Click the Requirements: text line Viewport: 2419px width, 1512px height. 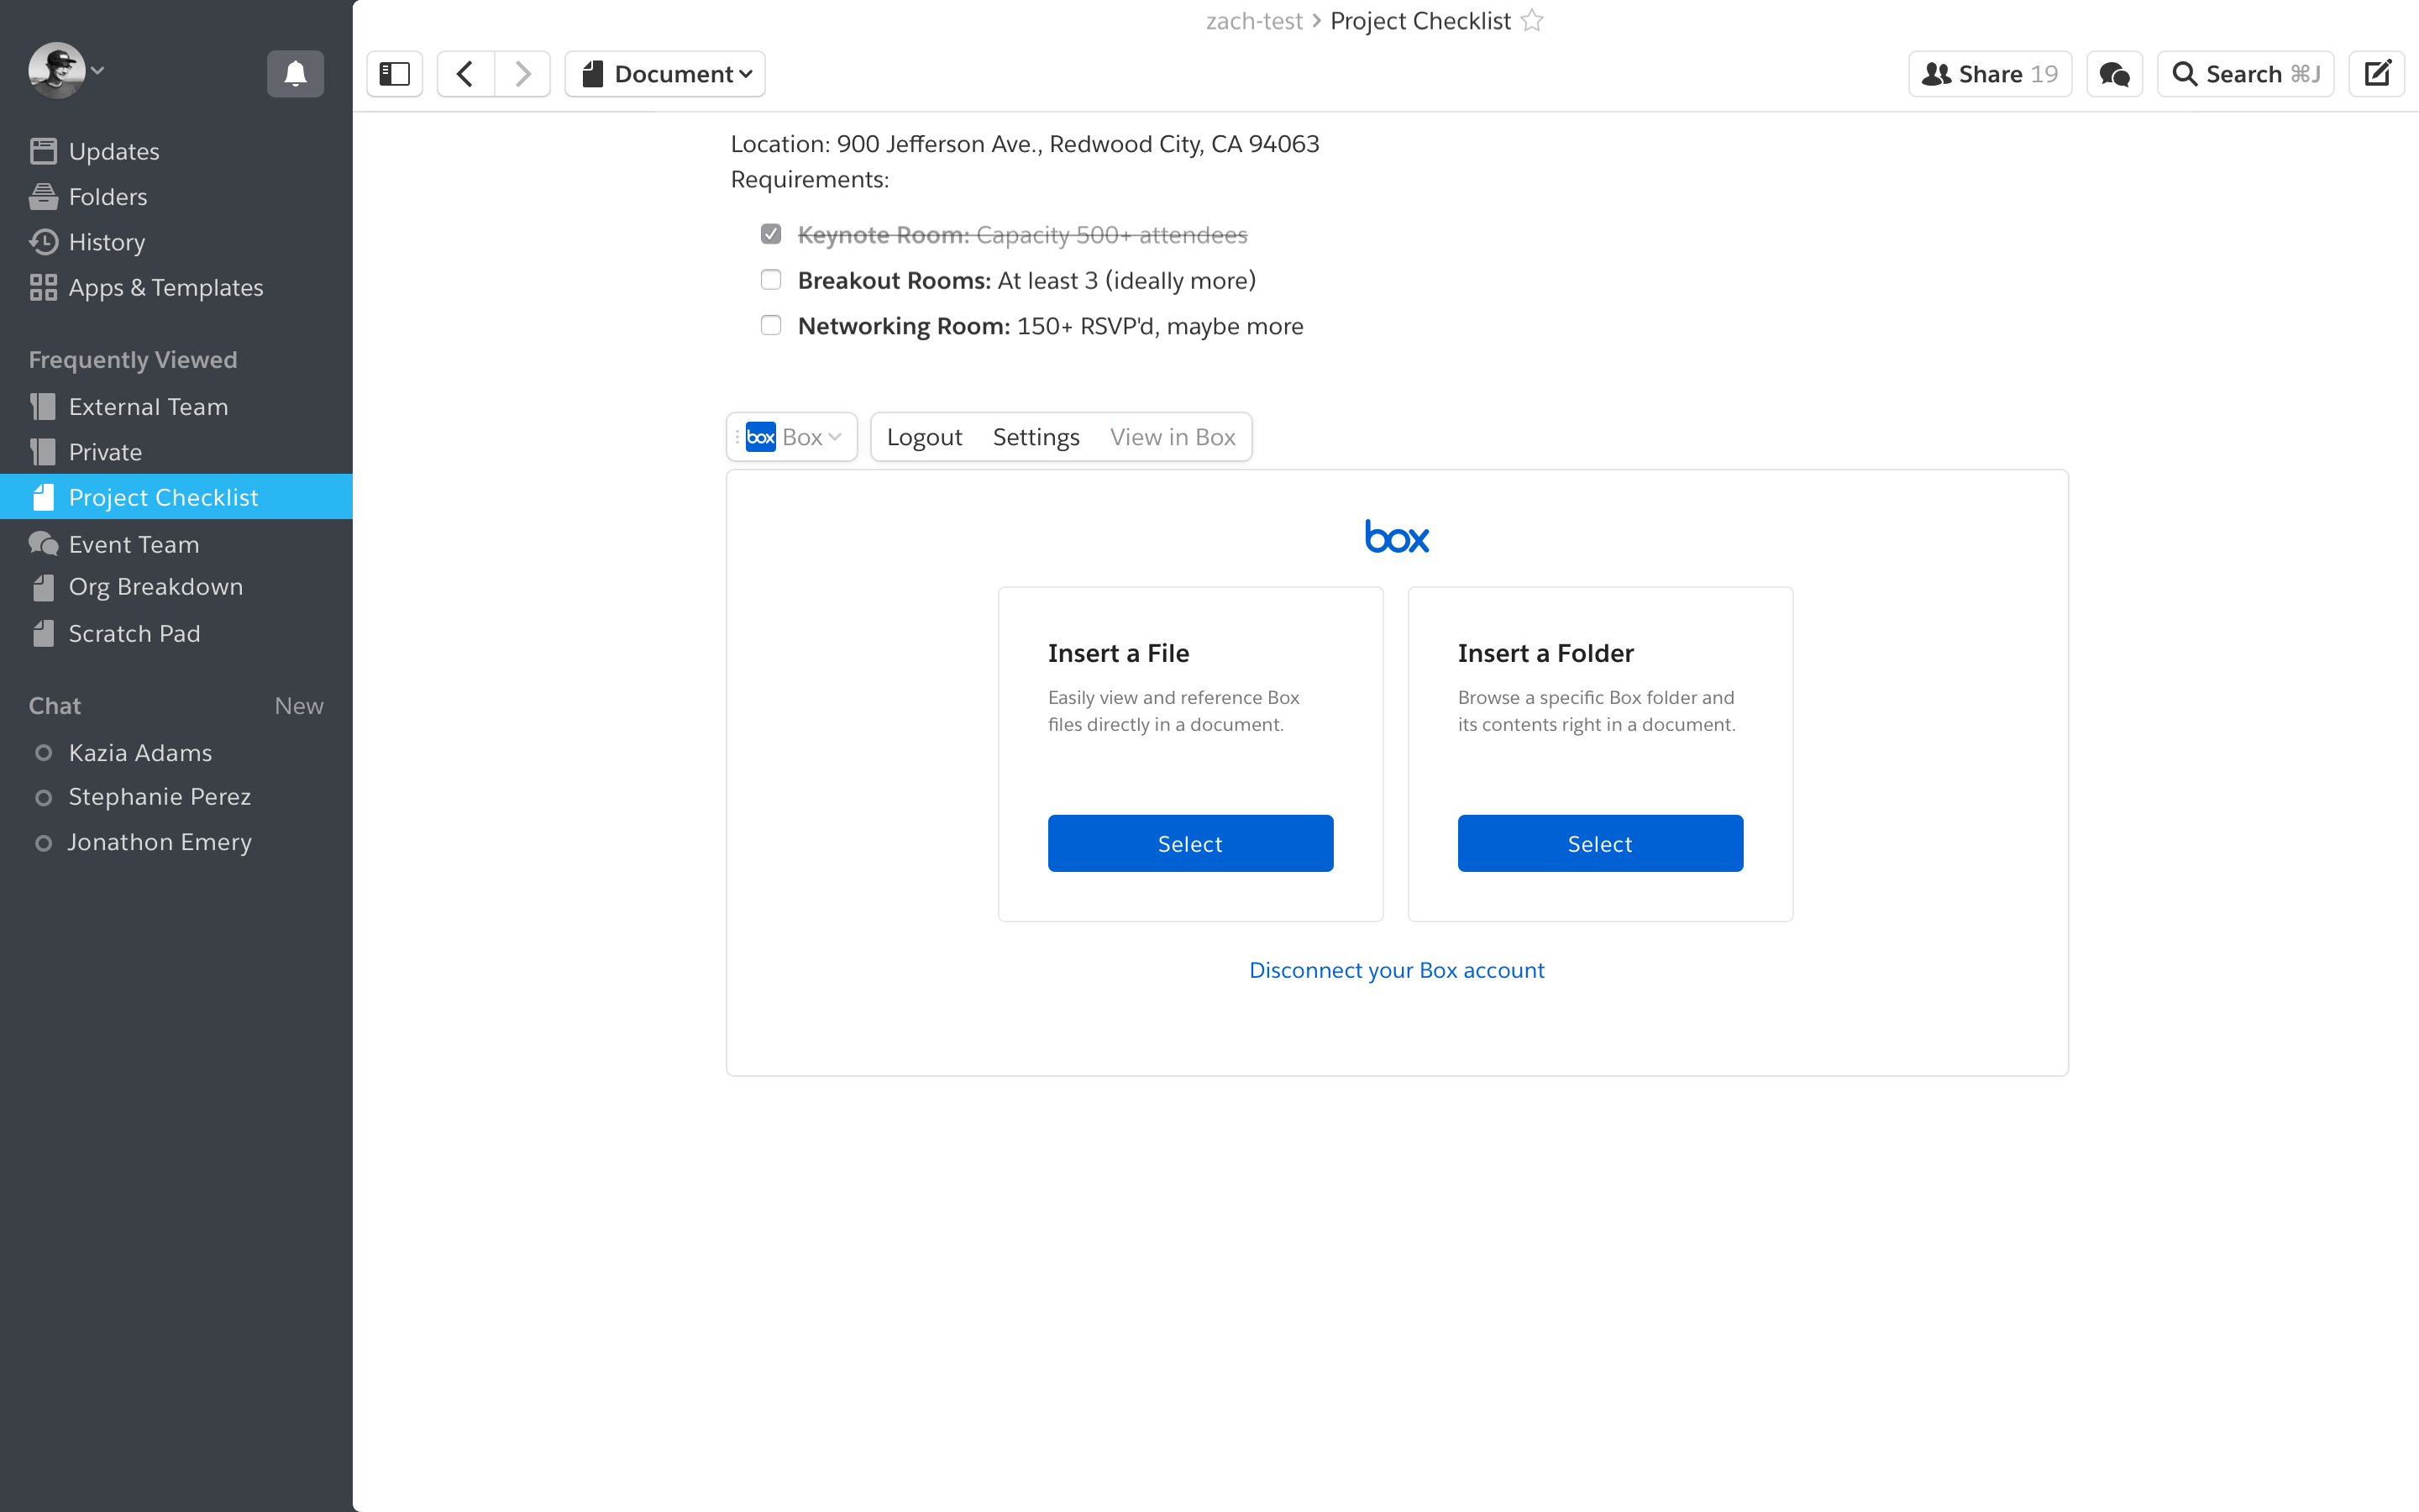810,180
